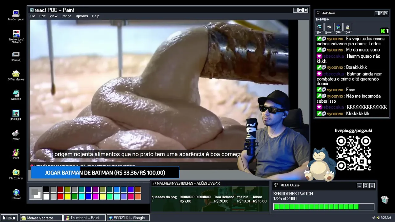Switch to Memes Secretos taskbar item
This screenshot has height=222, width=395.
[41, 218]
